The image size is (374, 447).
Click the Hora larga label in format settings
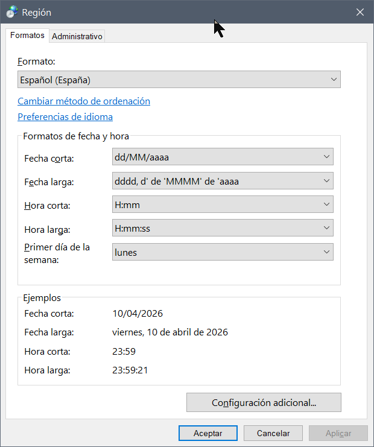pyautogui.click(x=47, y=230)
